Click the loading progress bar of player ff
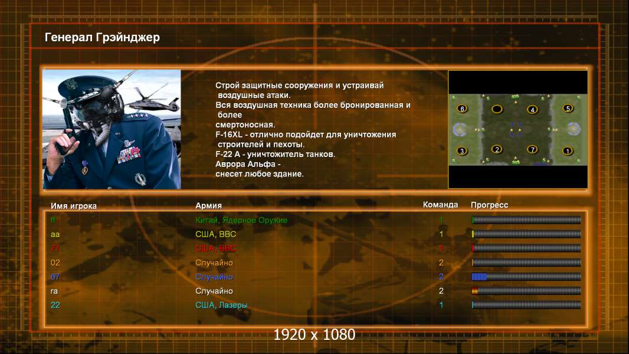 (526, 219)
